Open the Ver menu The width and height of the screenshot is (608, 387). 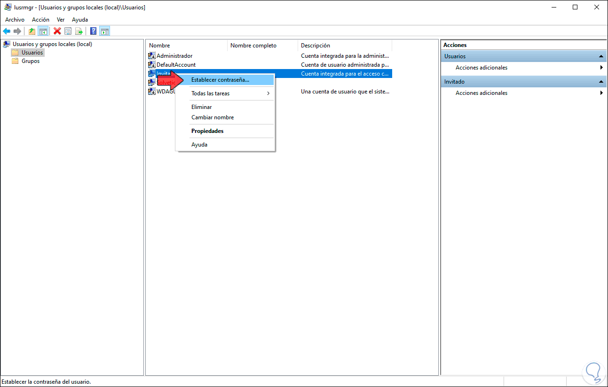(x=61, y=20)
